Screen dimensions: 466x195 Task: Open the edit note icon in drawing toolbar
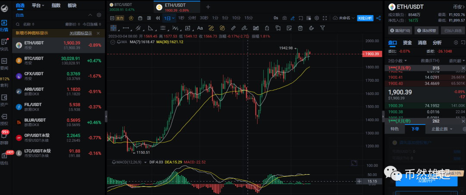289,28
